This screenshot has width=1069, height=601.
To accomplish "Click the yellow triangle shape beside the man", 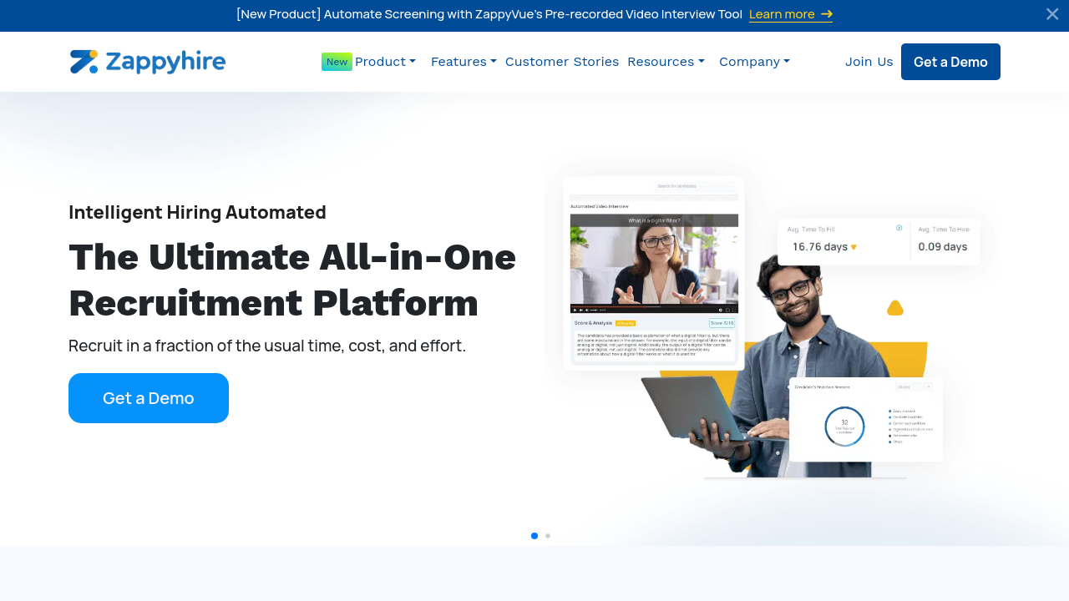I will click(x=895, y=308).
